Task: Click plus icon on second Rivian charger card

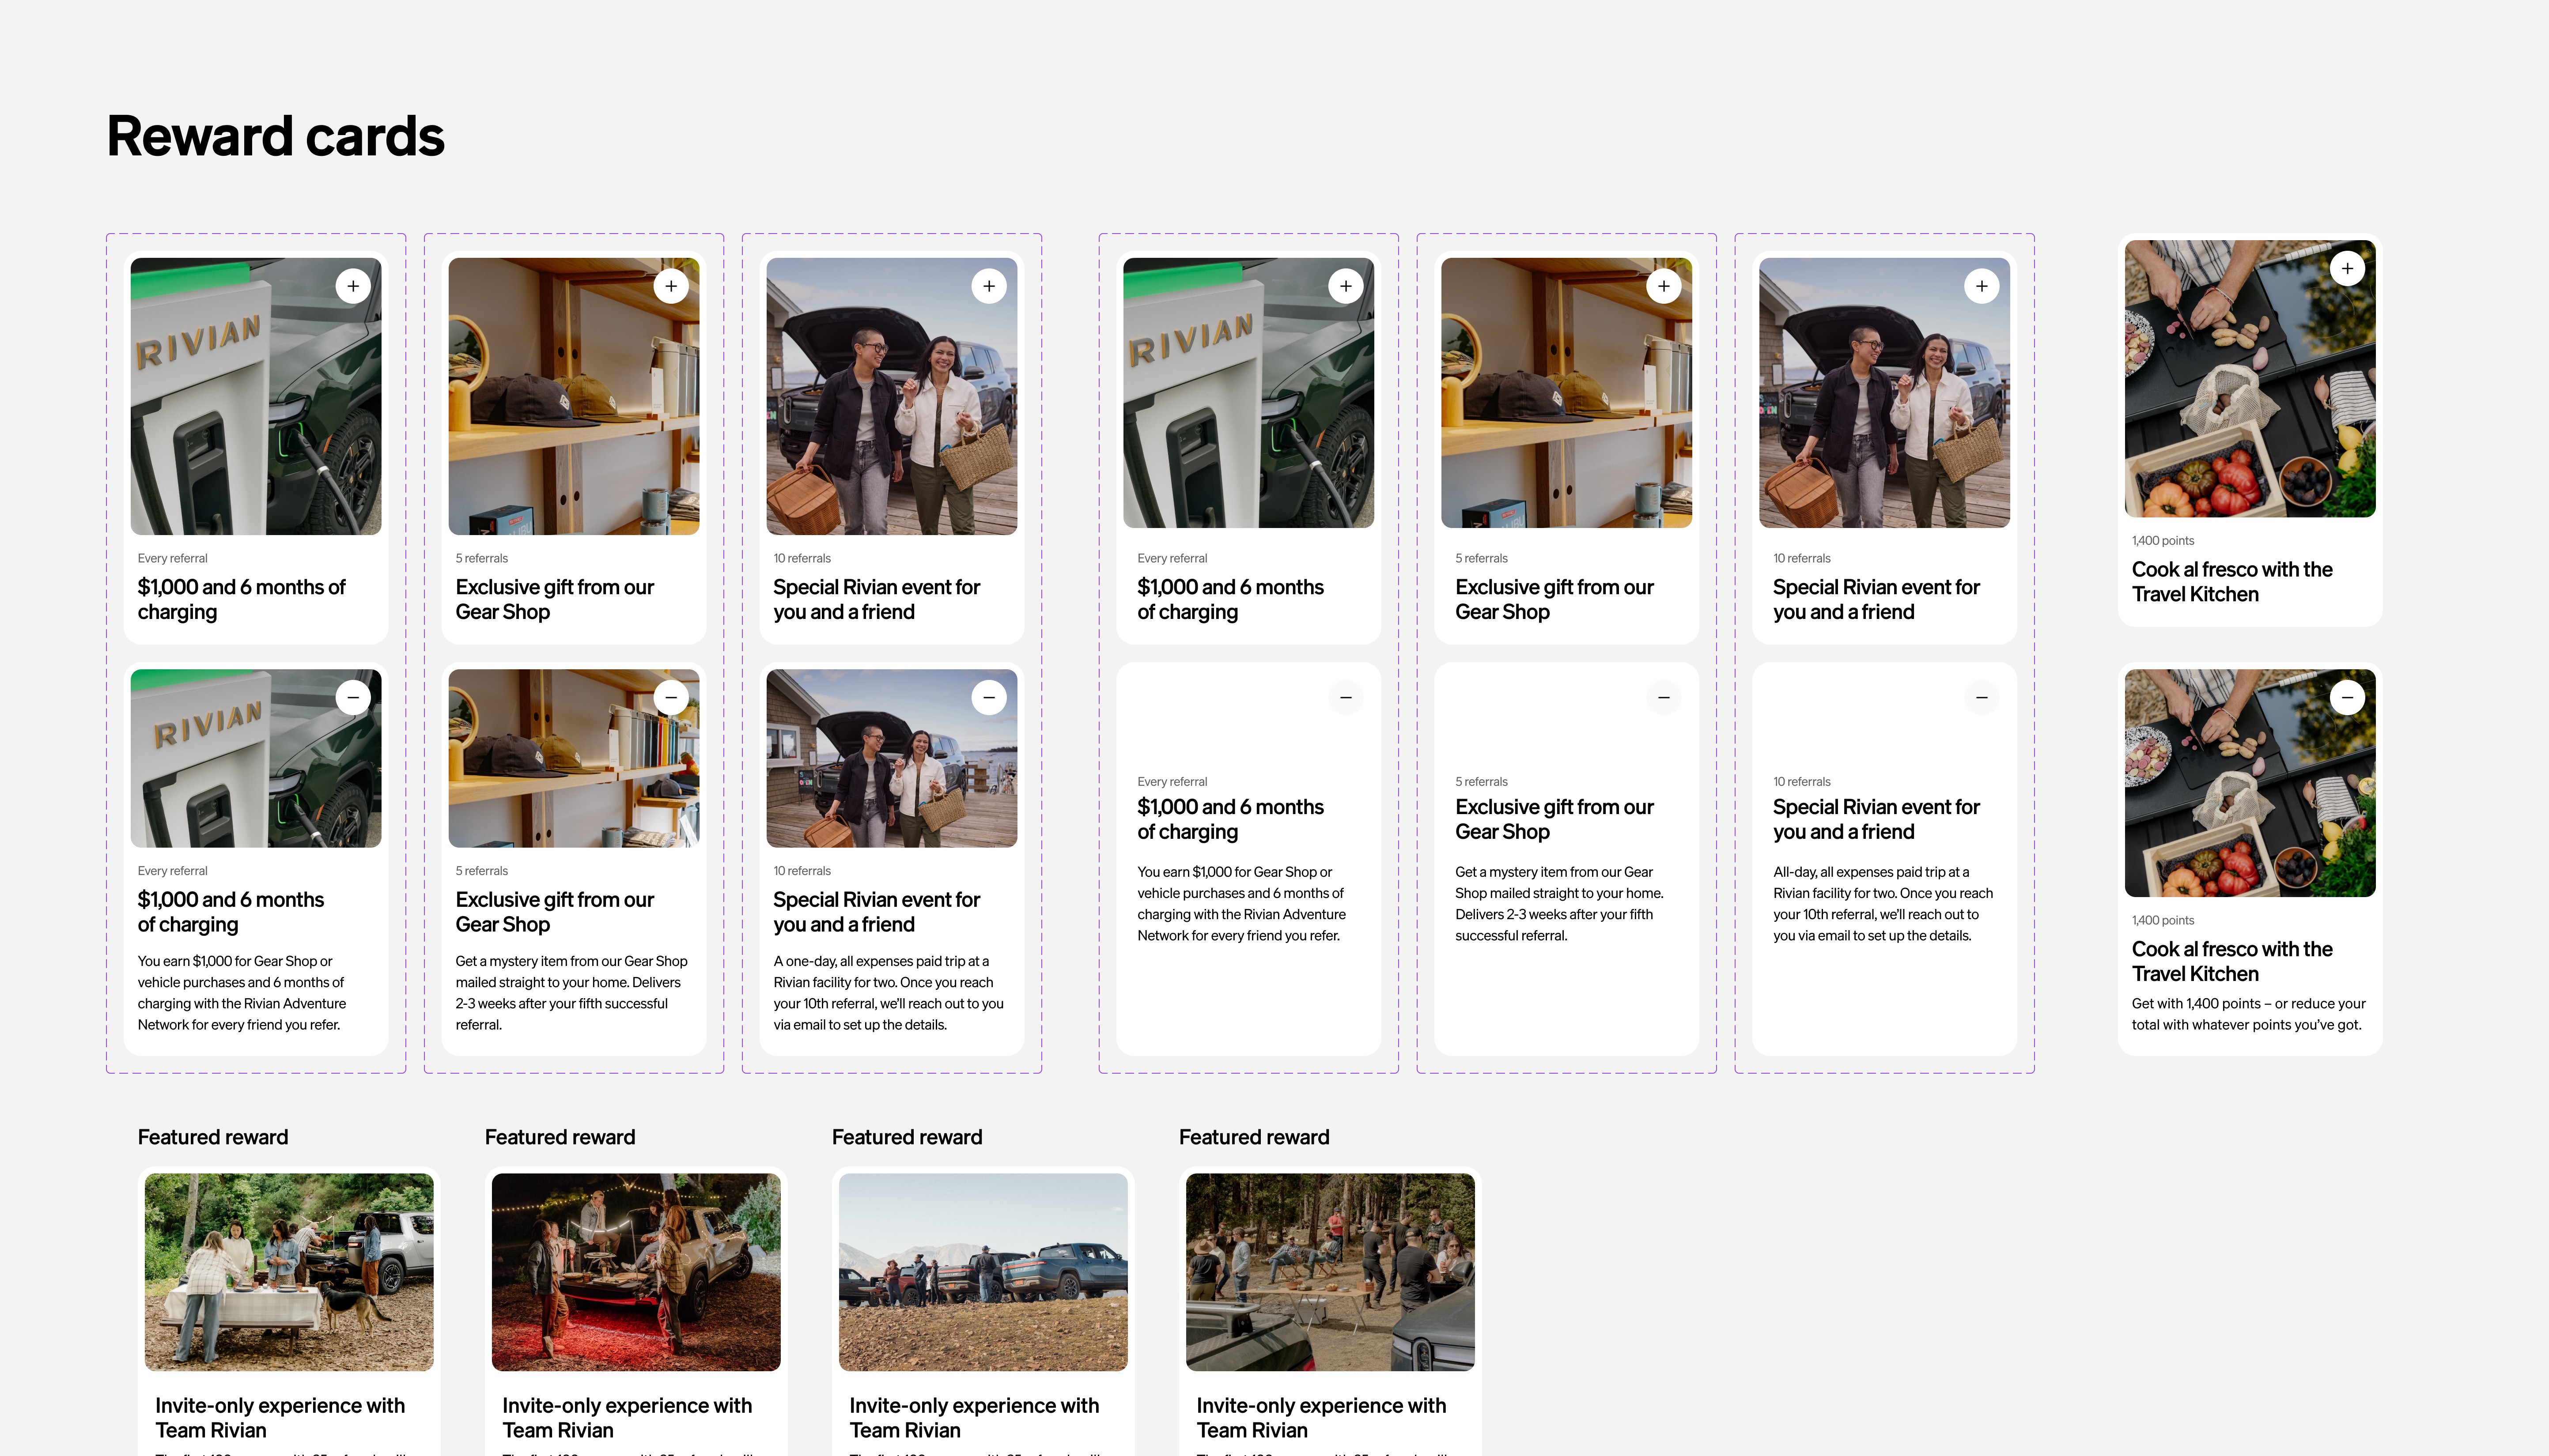Action: (1346, 286)
